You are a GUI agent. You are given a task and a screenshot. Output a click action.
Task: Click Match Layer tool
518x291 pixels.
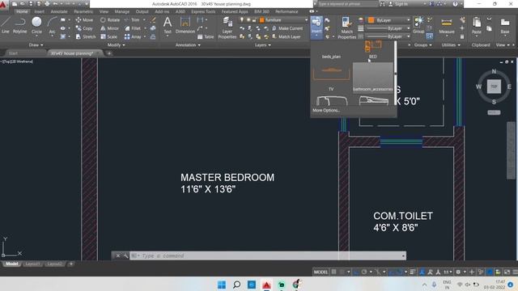click(x=286, y=36)
